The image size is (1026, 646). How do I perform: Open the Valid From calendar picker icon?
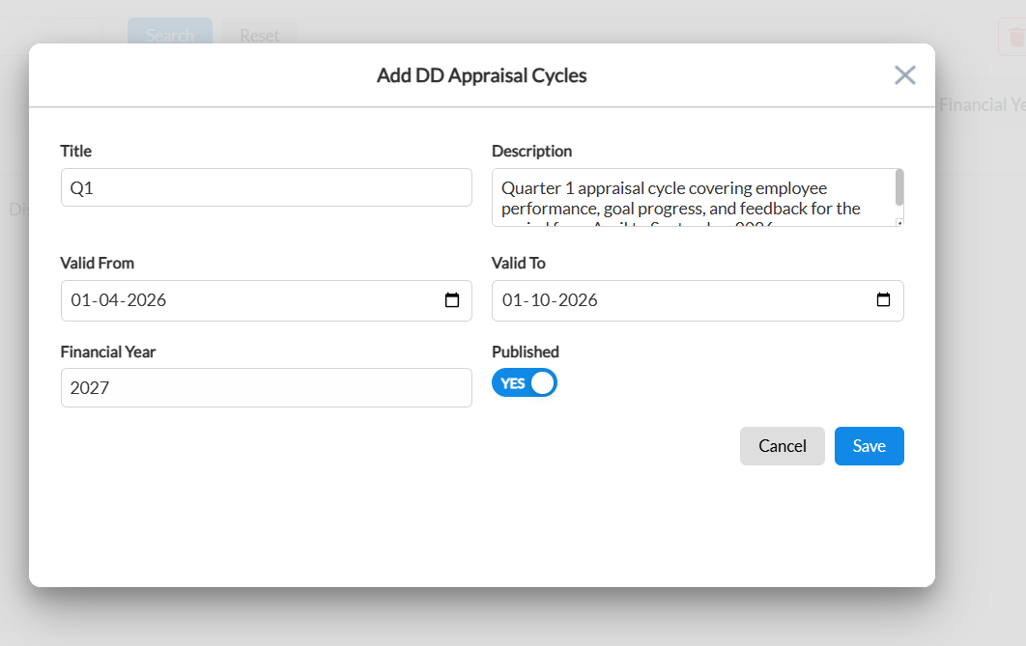click(451, 300)
